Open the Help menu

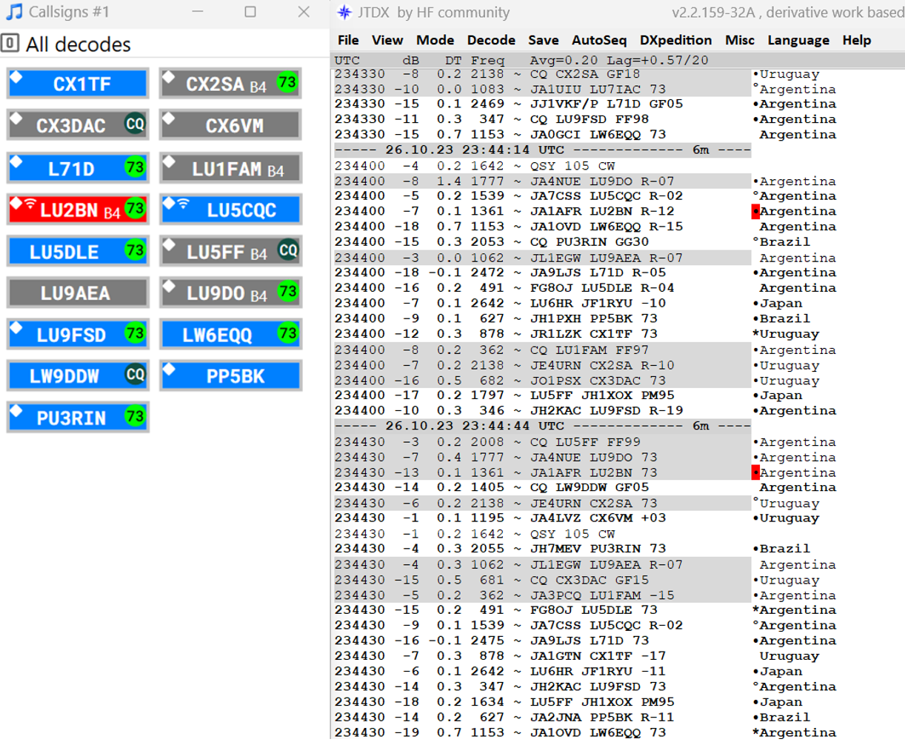(x=857, y=40)
